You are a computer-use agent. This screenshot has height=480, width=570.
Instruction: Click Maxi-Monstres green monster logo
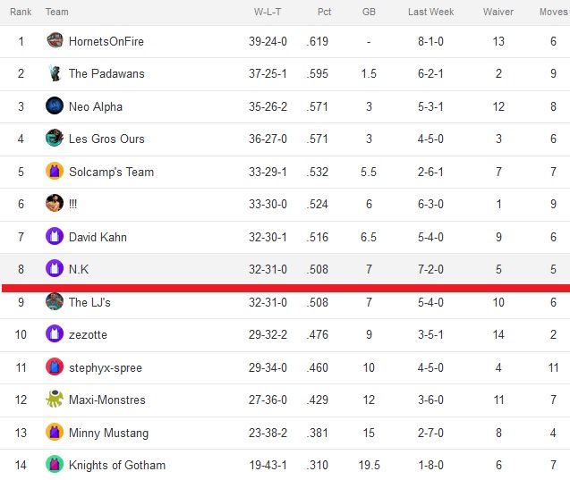click(x=55, y=399)
